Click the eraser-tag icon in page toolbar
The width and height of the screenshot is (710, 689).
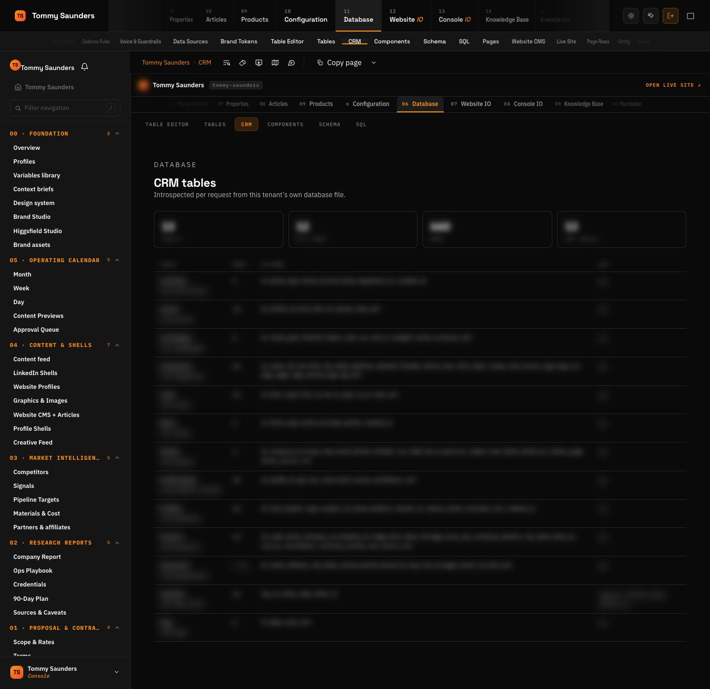tap(243, 63)
